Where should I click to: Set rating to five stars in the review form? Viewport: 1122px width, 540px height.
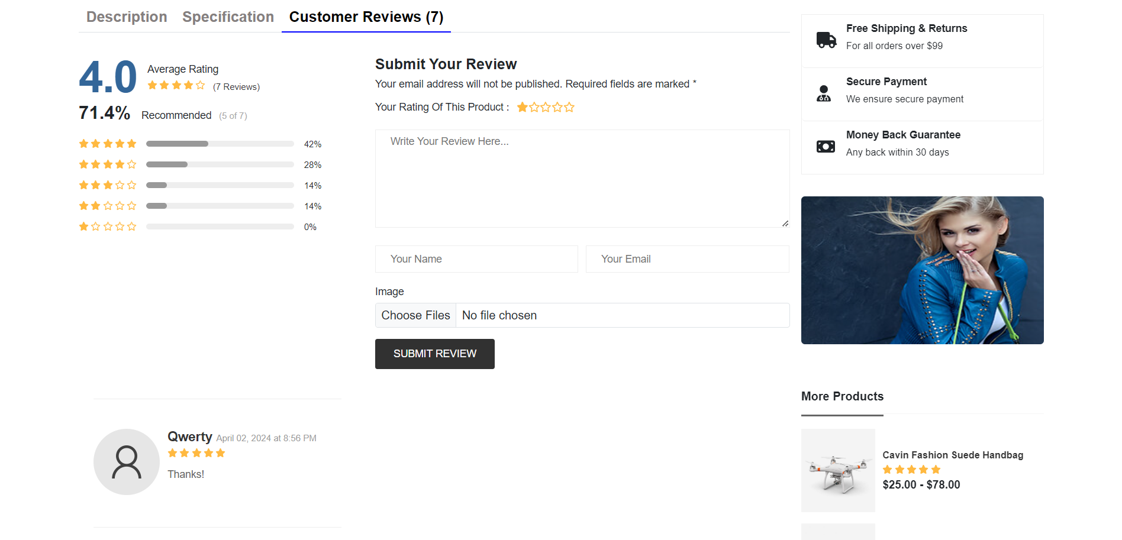tap(569, 107)
